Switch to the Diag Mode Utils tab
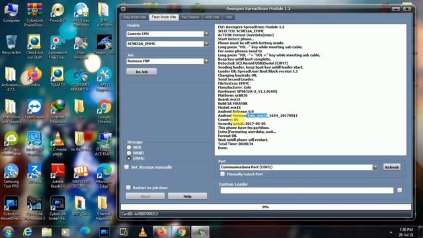The width and height of the screenshot is (423, 238). (134, 17)
